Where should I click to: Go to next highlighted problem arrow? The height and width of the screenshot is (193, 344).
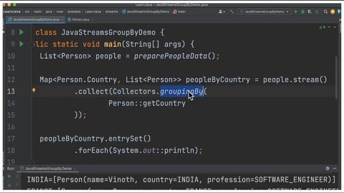tap(335, 27)
